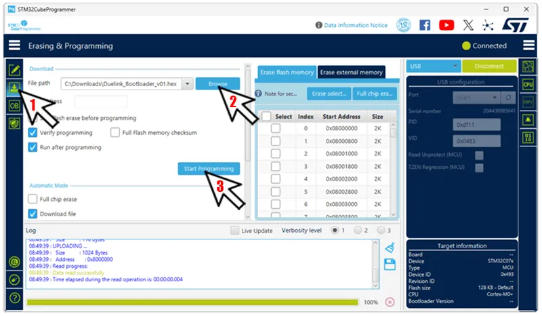Switch to Erase external memory tab
Viewport: 542px width, 316px height.
coord(351,73)
